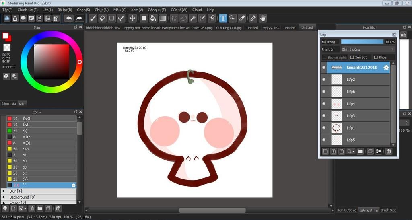Viewport: 412px width, 220px height.
Task: Expand the Background [8] brush group
Action: coord(4,197)
